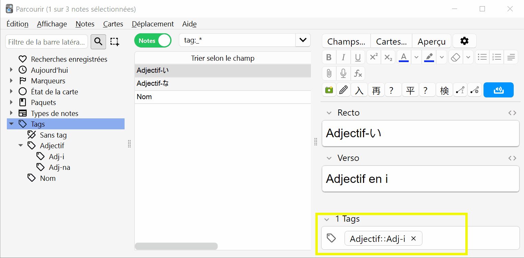The image size is (524, 258).
Task: Click the node-with-gear add-on icon
Action: (x=475, y=90)
